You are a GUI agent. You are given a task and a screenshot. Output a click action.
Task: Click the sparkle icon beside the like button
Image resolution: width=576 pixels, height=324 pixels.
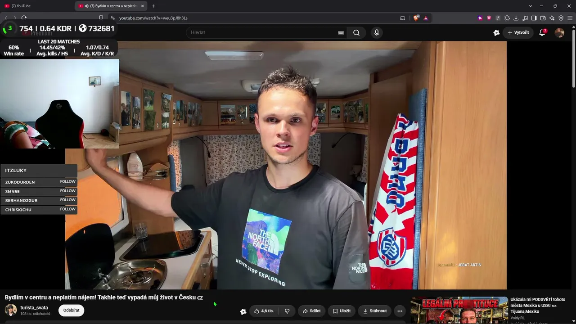click(x=243, y=311)
